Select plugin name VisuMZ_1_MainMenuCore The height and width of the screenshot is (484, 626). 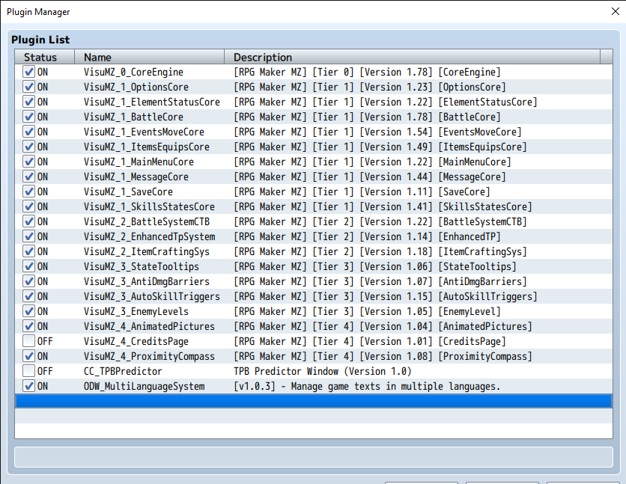[139, 162]
